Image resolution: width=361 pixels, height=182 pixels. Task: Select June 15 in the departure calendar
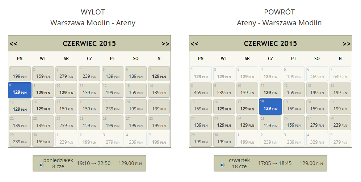tap(20, 106)
